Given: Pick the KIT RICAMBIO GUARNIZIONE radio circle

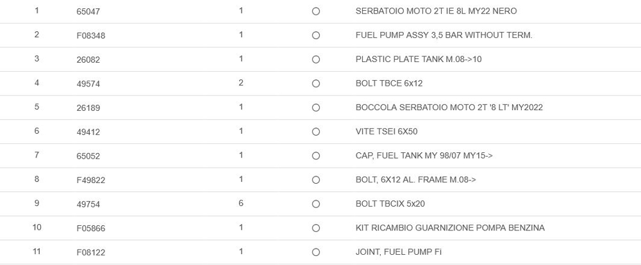Looking at the screenshot, I should (x=315, y=228).
